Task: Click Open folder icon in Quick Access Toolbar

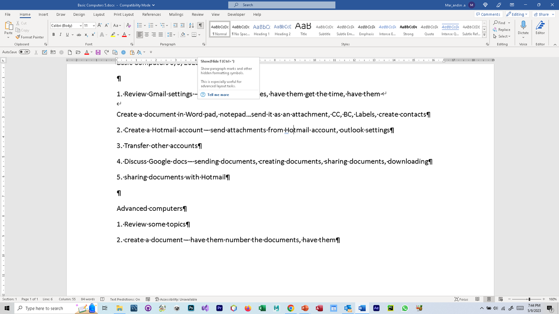Action: tap(78, 52)
